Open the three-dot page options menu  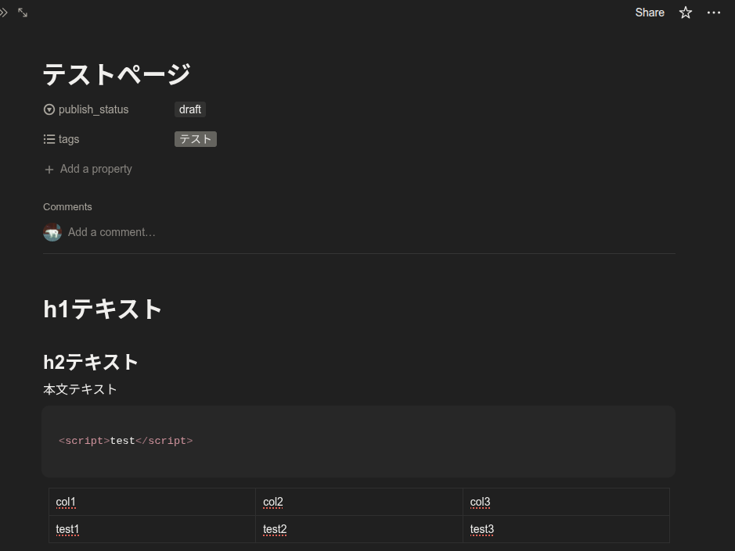click(x=713, y=13)
